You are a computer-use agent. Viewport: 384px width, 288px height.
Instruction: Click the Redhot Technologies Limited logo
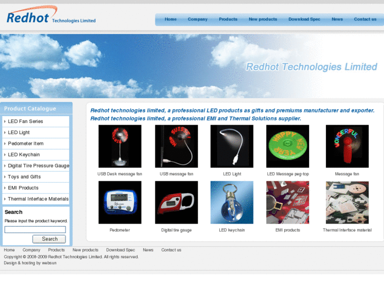tap(51, 15)
